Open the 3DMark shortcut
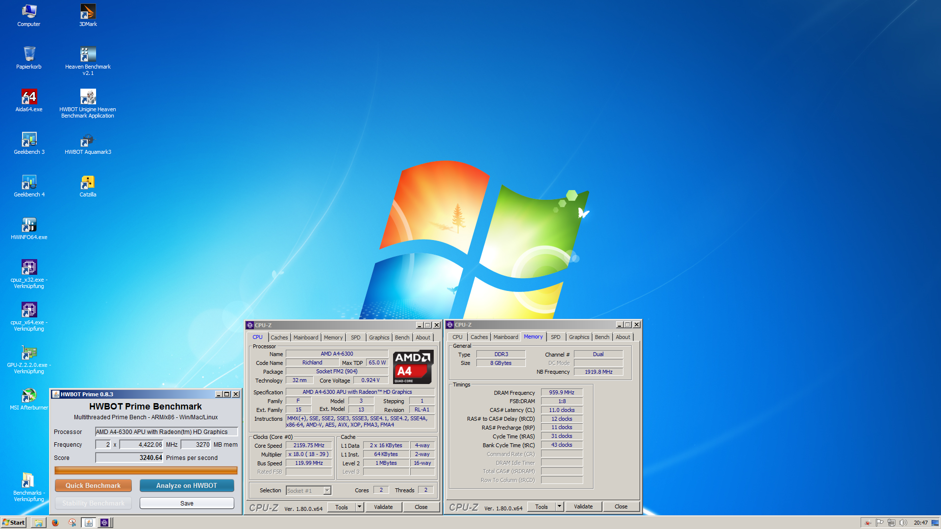Screen dimensions: 941x529 88,15
